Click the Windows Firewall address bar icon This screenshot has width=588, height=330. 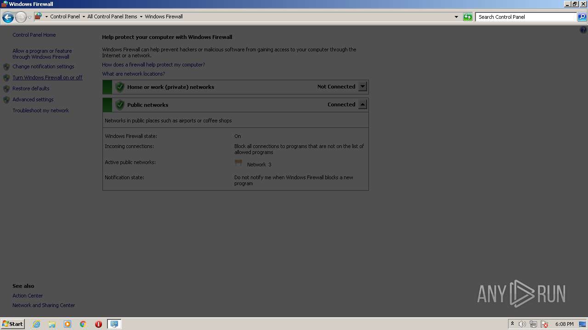tap(38, 16)
